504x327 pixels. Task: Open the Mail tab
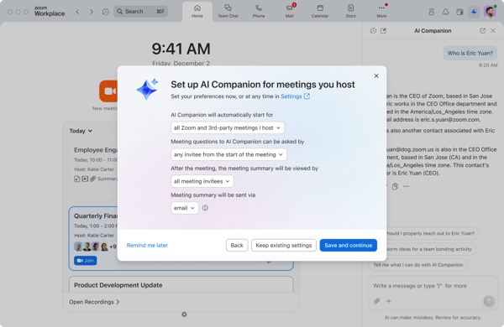289,12
